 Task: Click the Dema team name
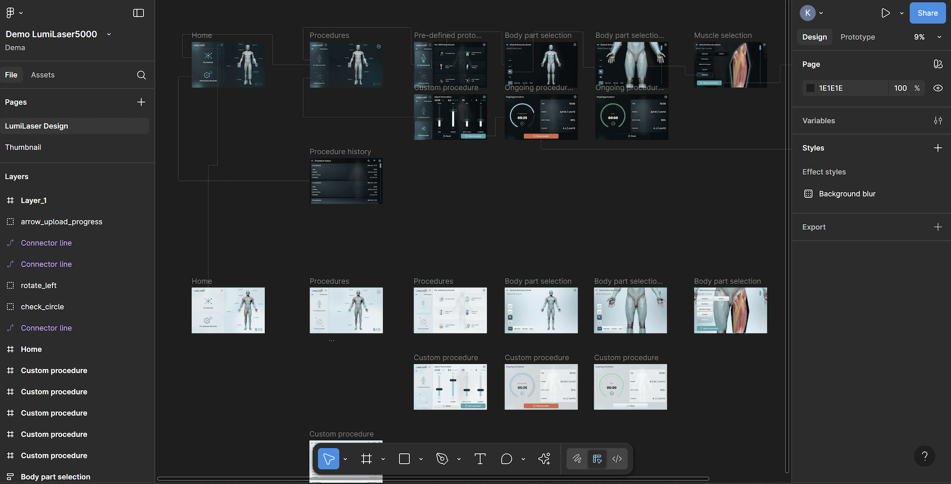15,47
